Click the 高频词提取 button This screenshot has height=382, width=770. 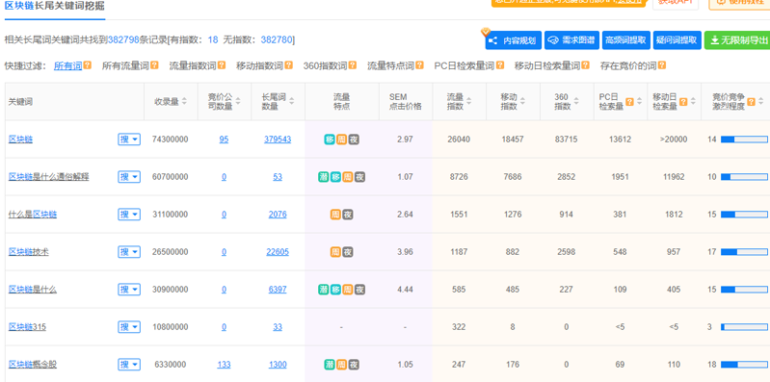[x=625, y=40]
